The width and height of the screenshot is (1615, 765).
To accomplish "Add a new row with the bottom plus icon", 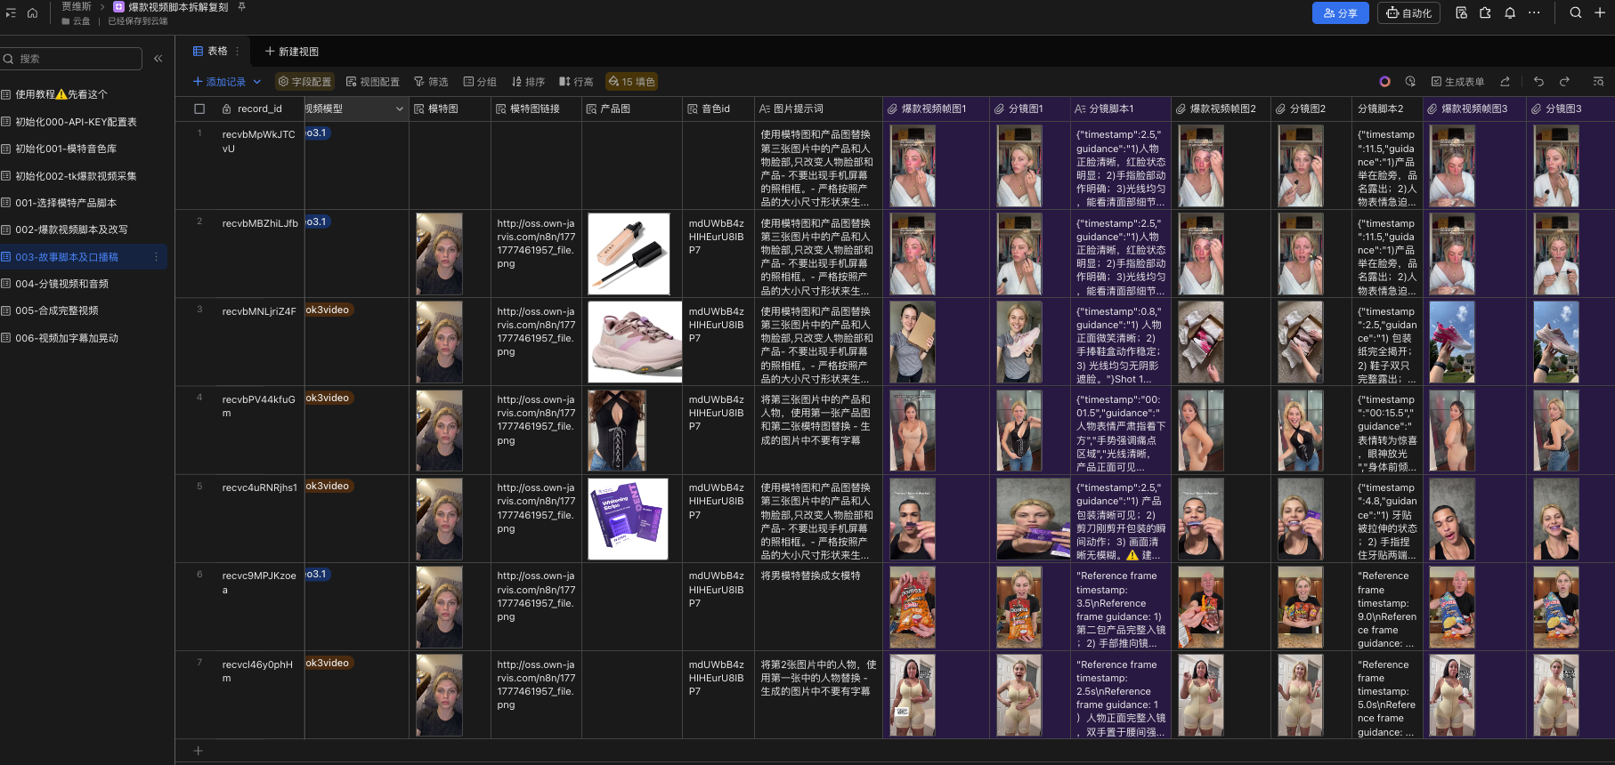I will (199, 751).
